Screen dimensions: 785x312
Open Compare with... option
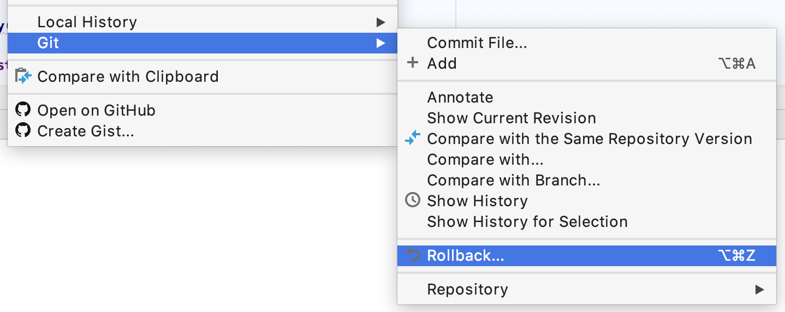pyautogui.click(x=485, y=159)
